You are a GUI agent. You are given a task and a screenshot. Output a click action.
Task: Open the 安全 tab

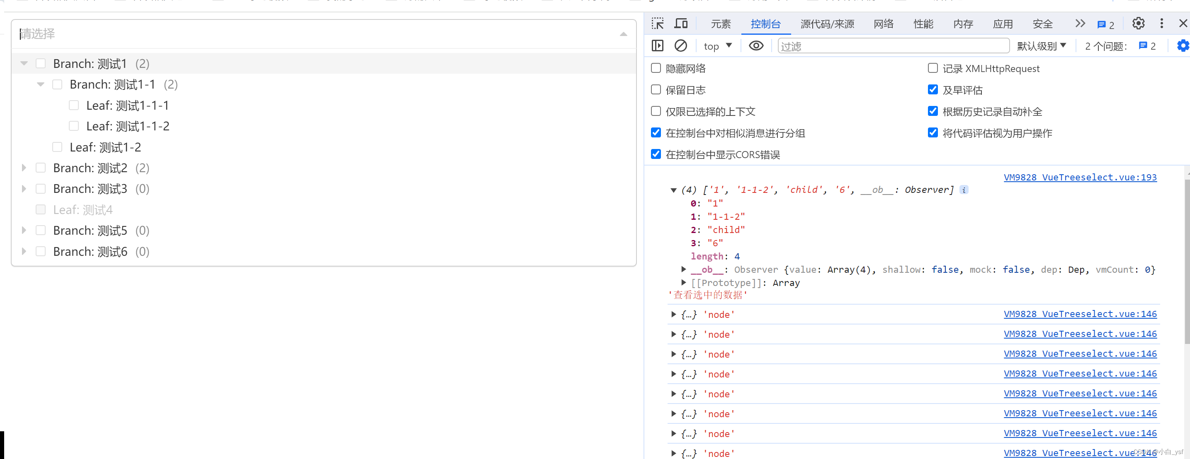tap(1042, 24)
